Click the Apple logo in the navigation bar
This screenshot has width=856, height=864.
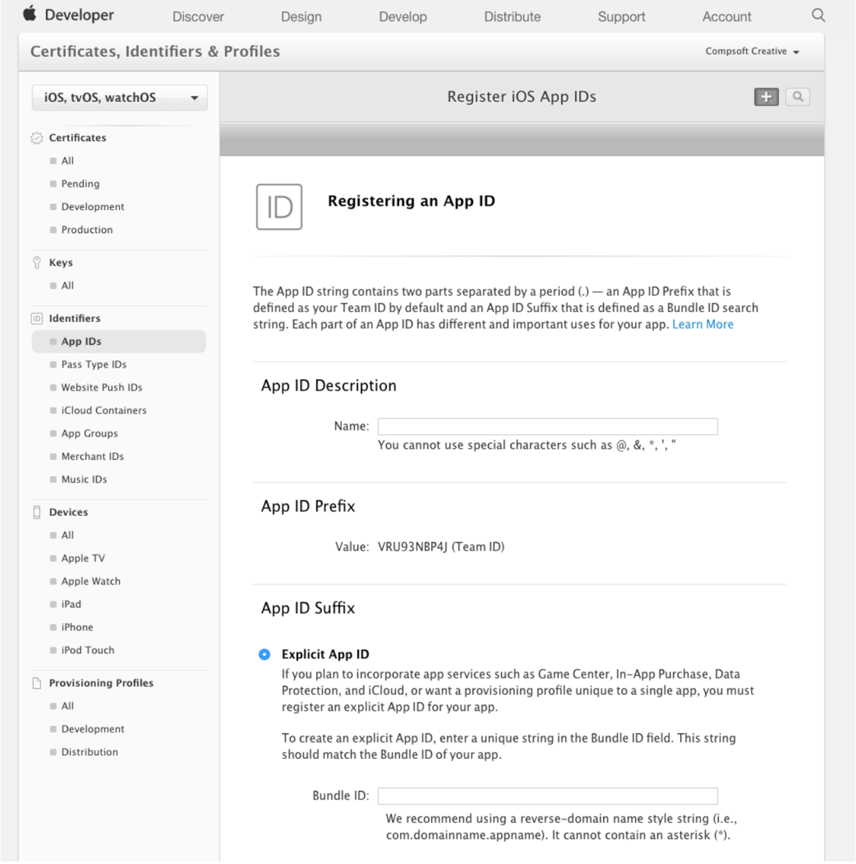point(30,16)
